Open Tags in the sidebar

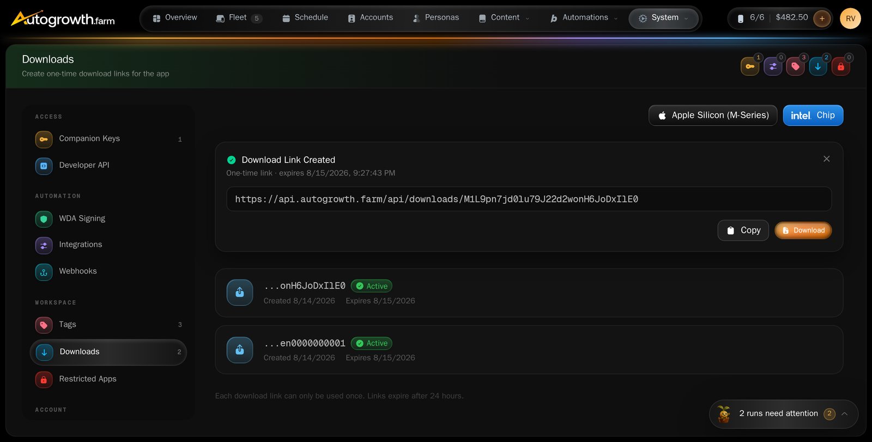pos(108,325)
